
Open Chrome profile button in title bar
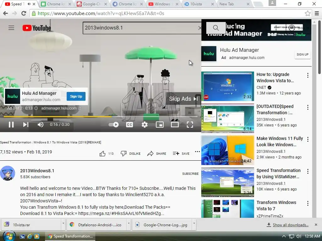pyautogui.click(x=272, y=3)
